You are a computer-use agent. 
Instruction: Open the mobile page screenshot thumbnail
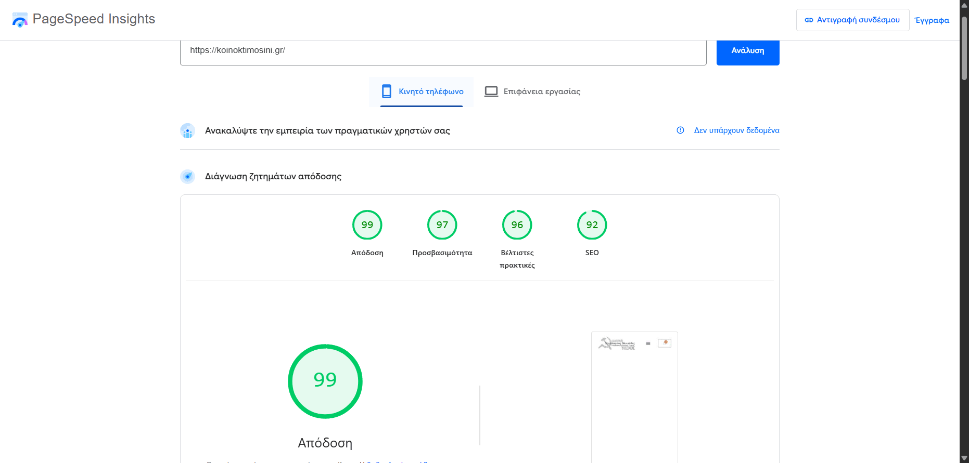point(634,396)
